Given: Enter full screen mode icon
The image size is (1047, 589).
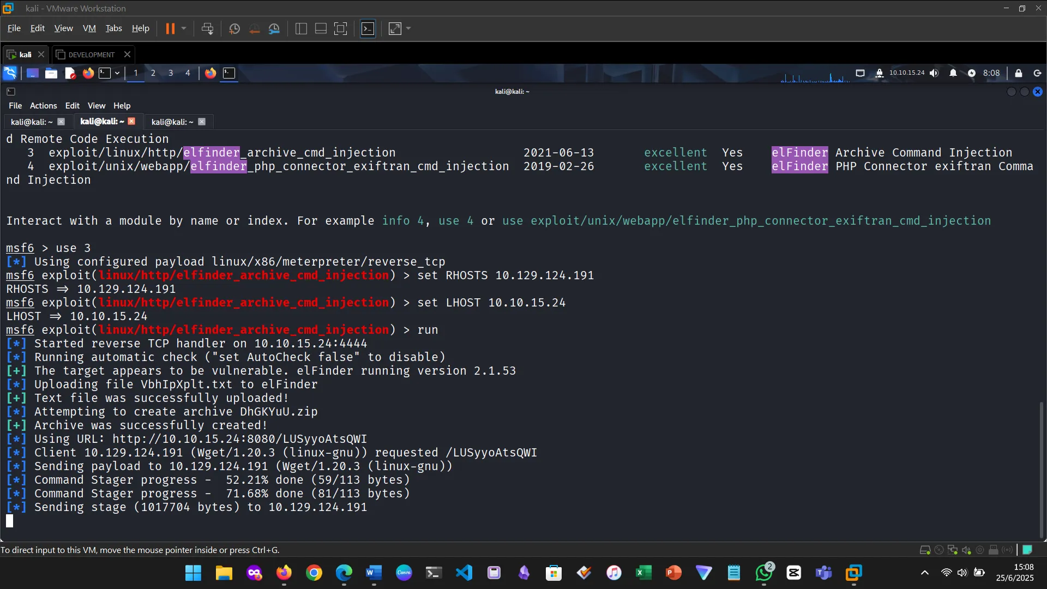Looking at the screenshot, I should [340, 28].
